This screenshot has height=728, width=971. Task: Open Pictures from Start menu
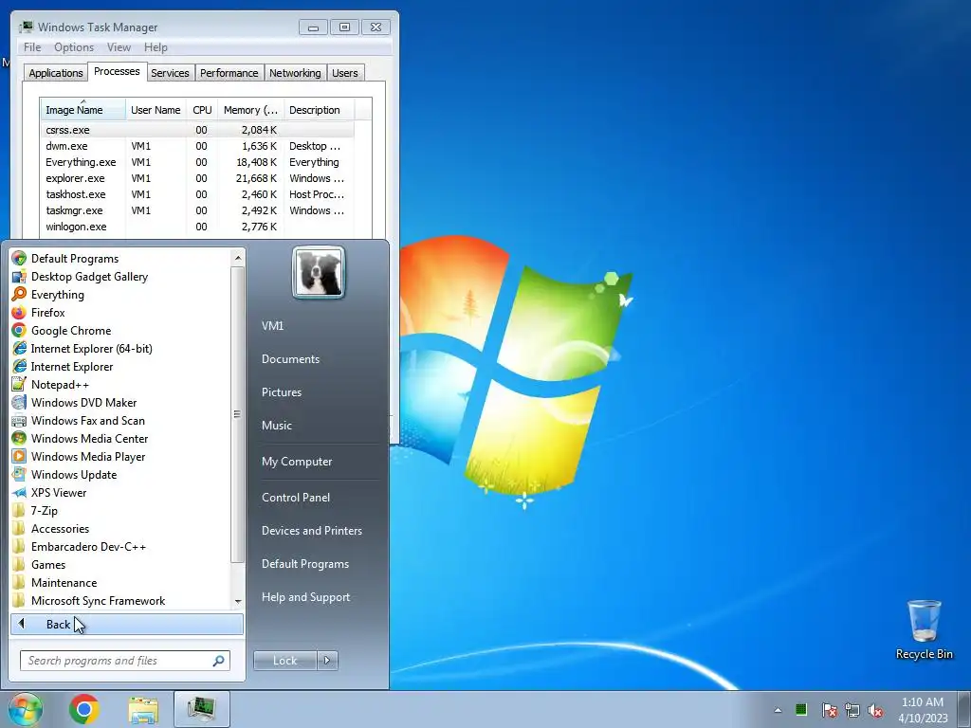tap(281, 392)
